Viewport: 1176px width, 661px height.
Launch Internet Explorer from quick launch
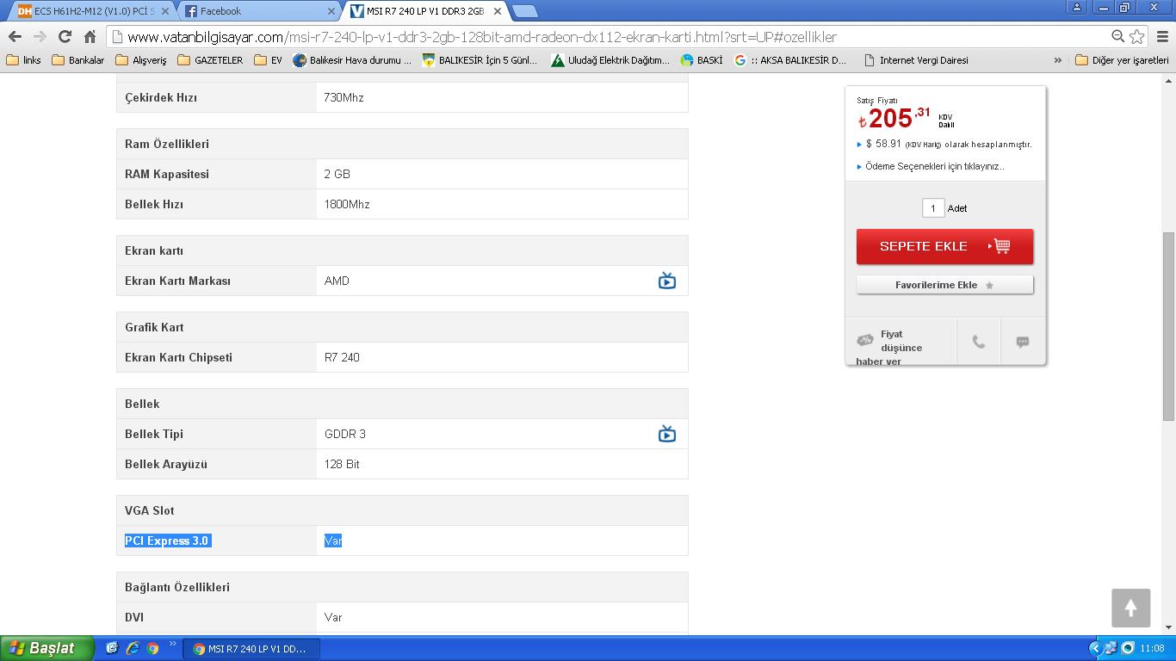[132, 648]
